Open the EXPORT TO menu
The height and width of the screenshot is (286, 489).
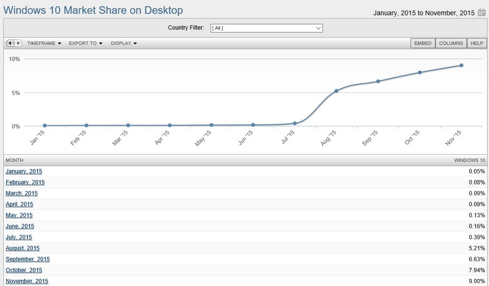(x=86, y=43)
